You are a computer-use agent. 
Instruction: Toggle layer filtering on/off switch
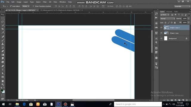[189, 15]
